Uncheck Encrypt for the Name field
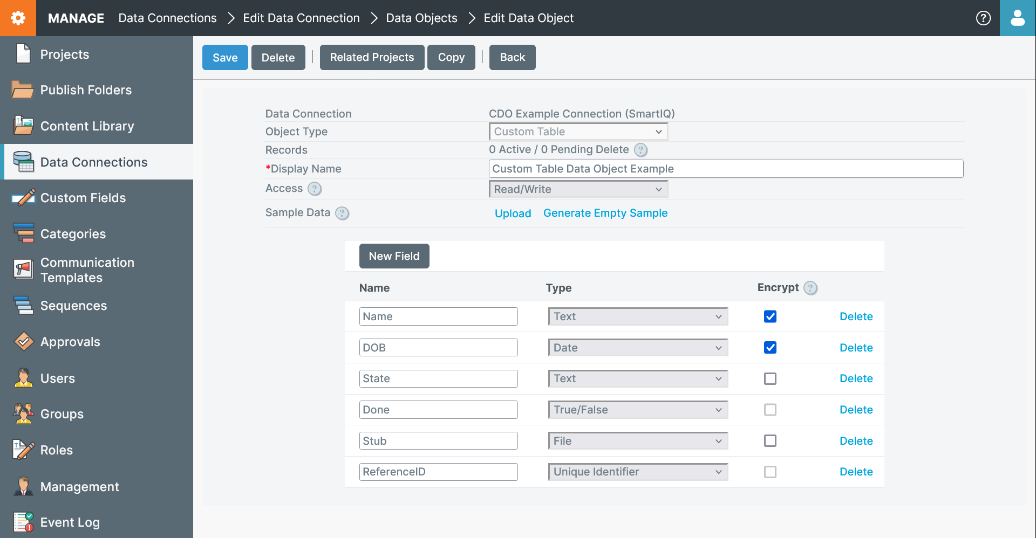Screen dimensions: 1036x538 [x=770, y=316]
